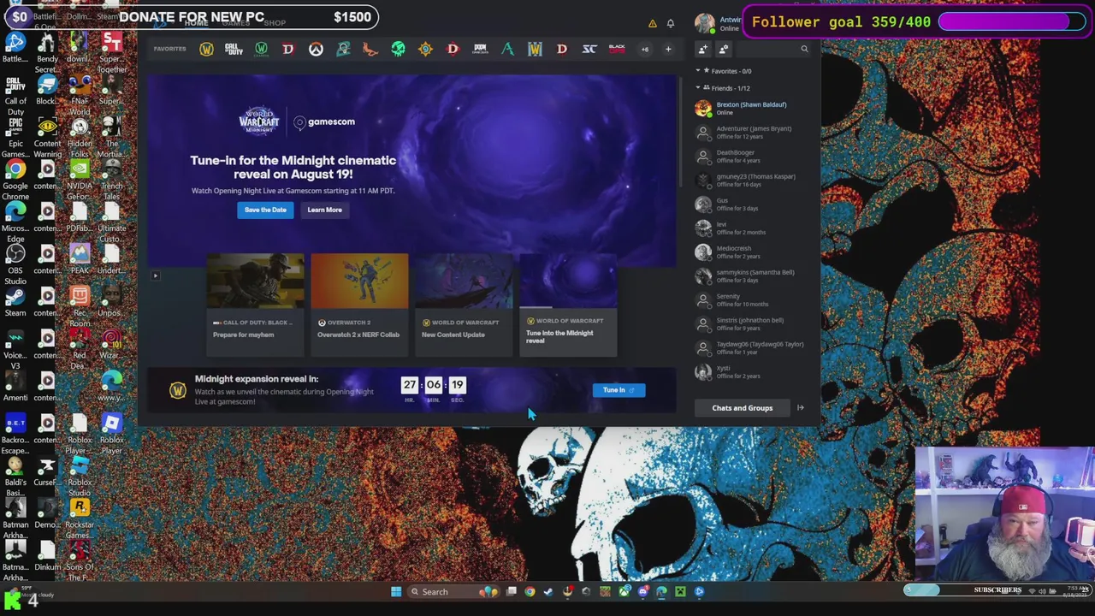Image resolution: width=1095 pixels, height=616 pixels.
Task: Open StarCraft icon in favorites bar
Action: 589,50
